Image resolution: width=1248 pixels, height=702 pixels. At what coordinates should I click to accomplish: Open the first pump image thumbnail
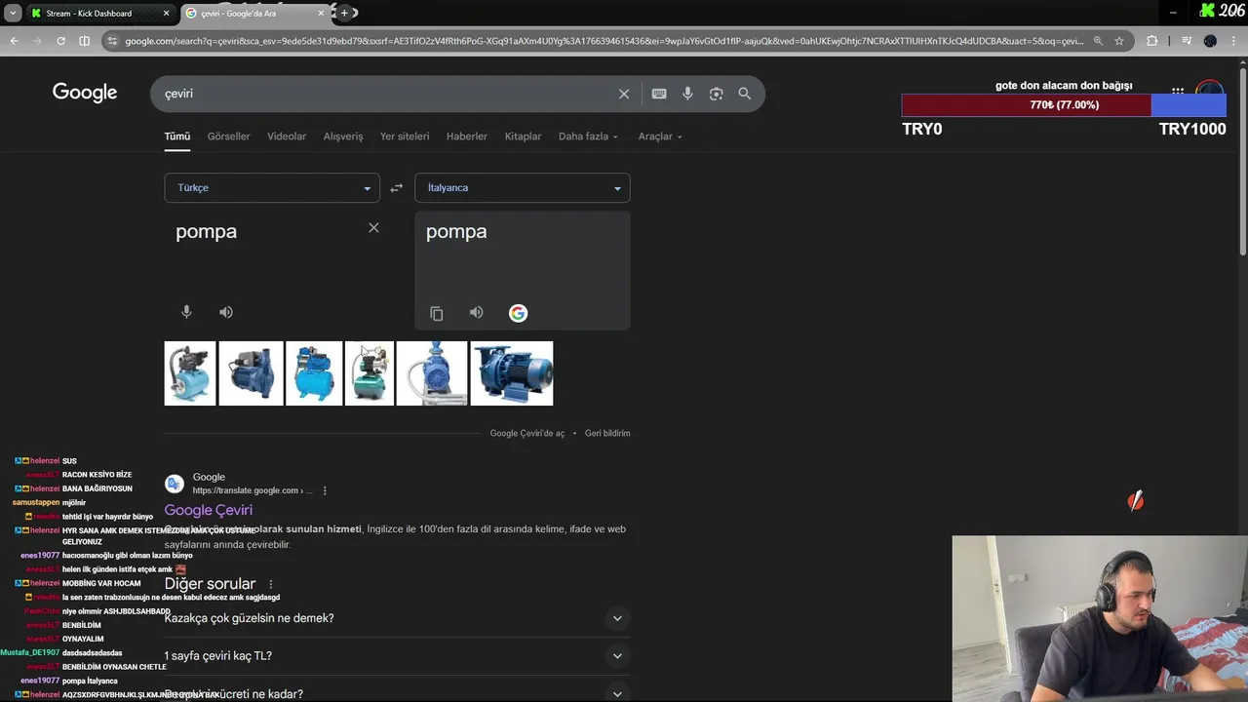pos(190,373)
